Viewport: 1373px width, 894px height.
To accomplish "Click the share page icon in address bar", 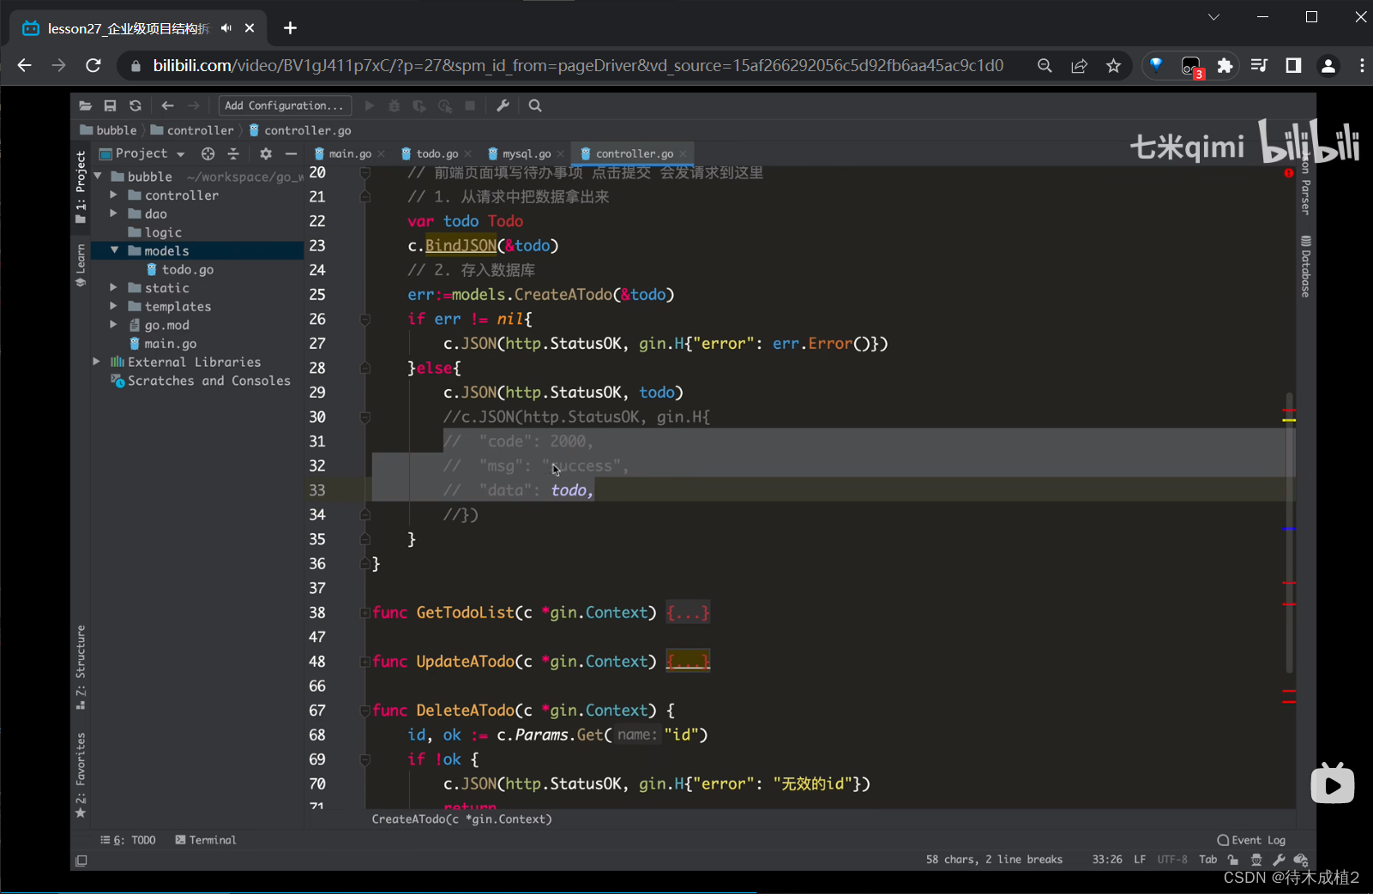I will coord(1079,66).
